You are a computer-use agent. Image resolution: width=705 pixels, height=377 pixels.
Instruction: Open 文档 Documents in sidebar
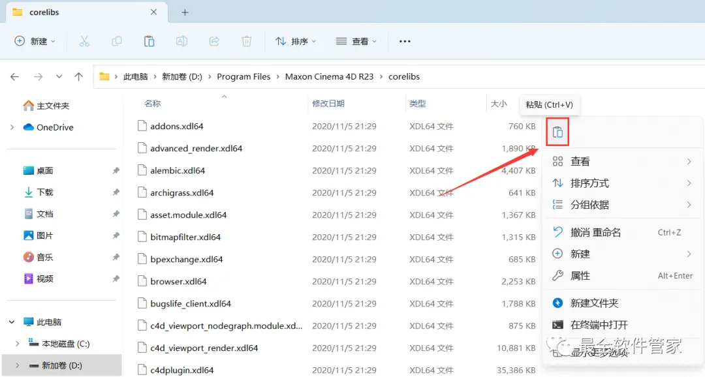pyautogui.click(x=39, y=214)
